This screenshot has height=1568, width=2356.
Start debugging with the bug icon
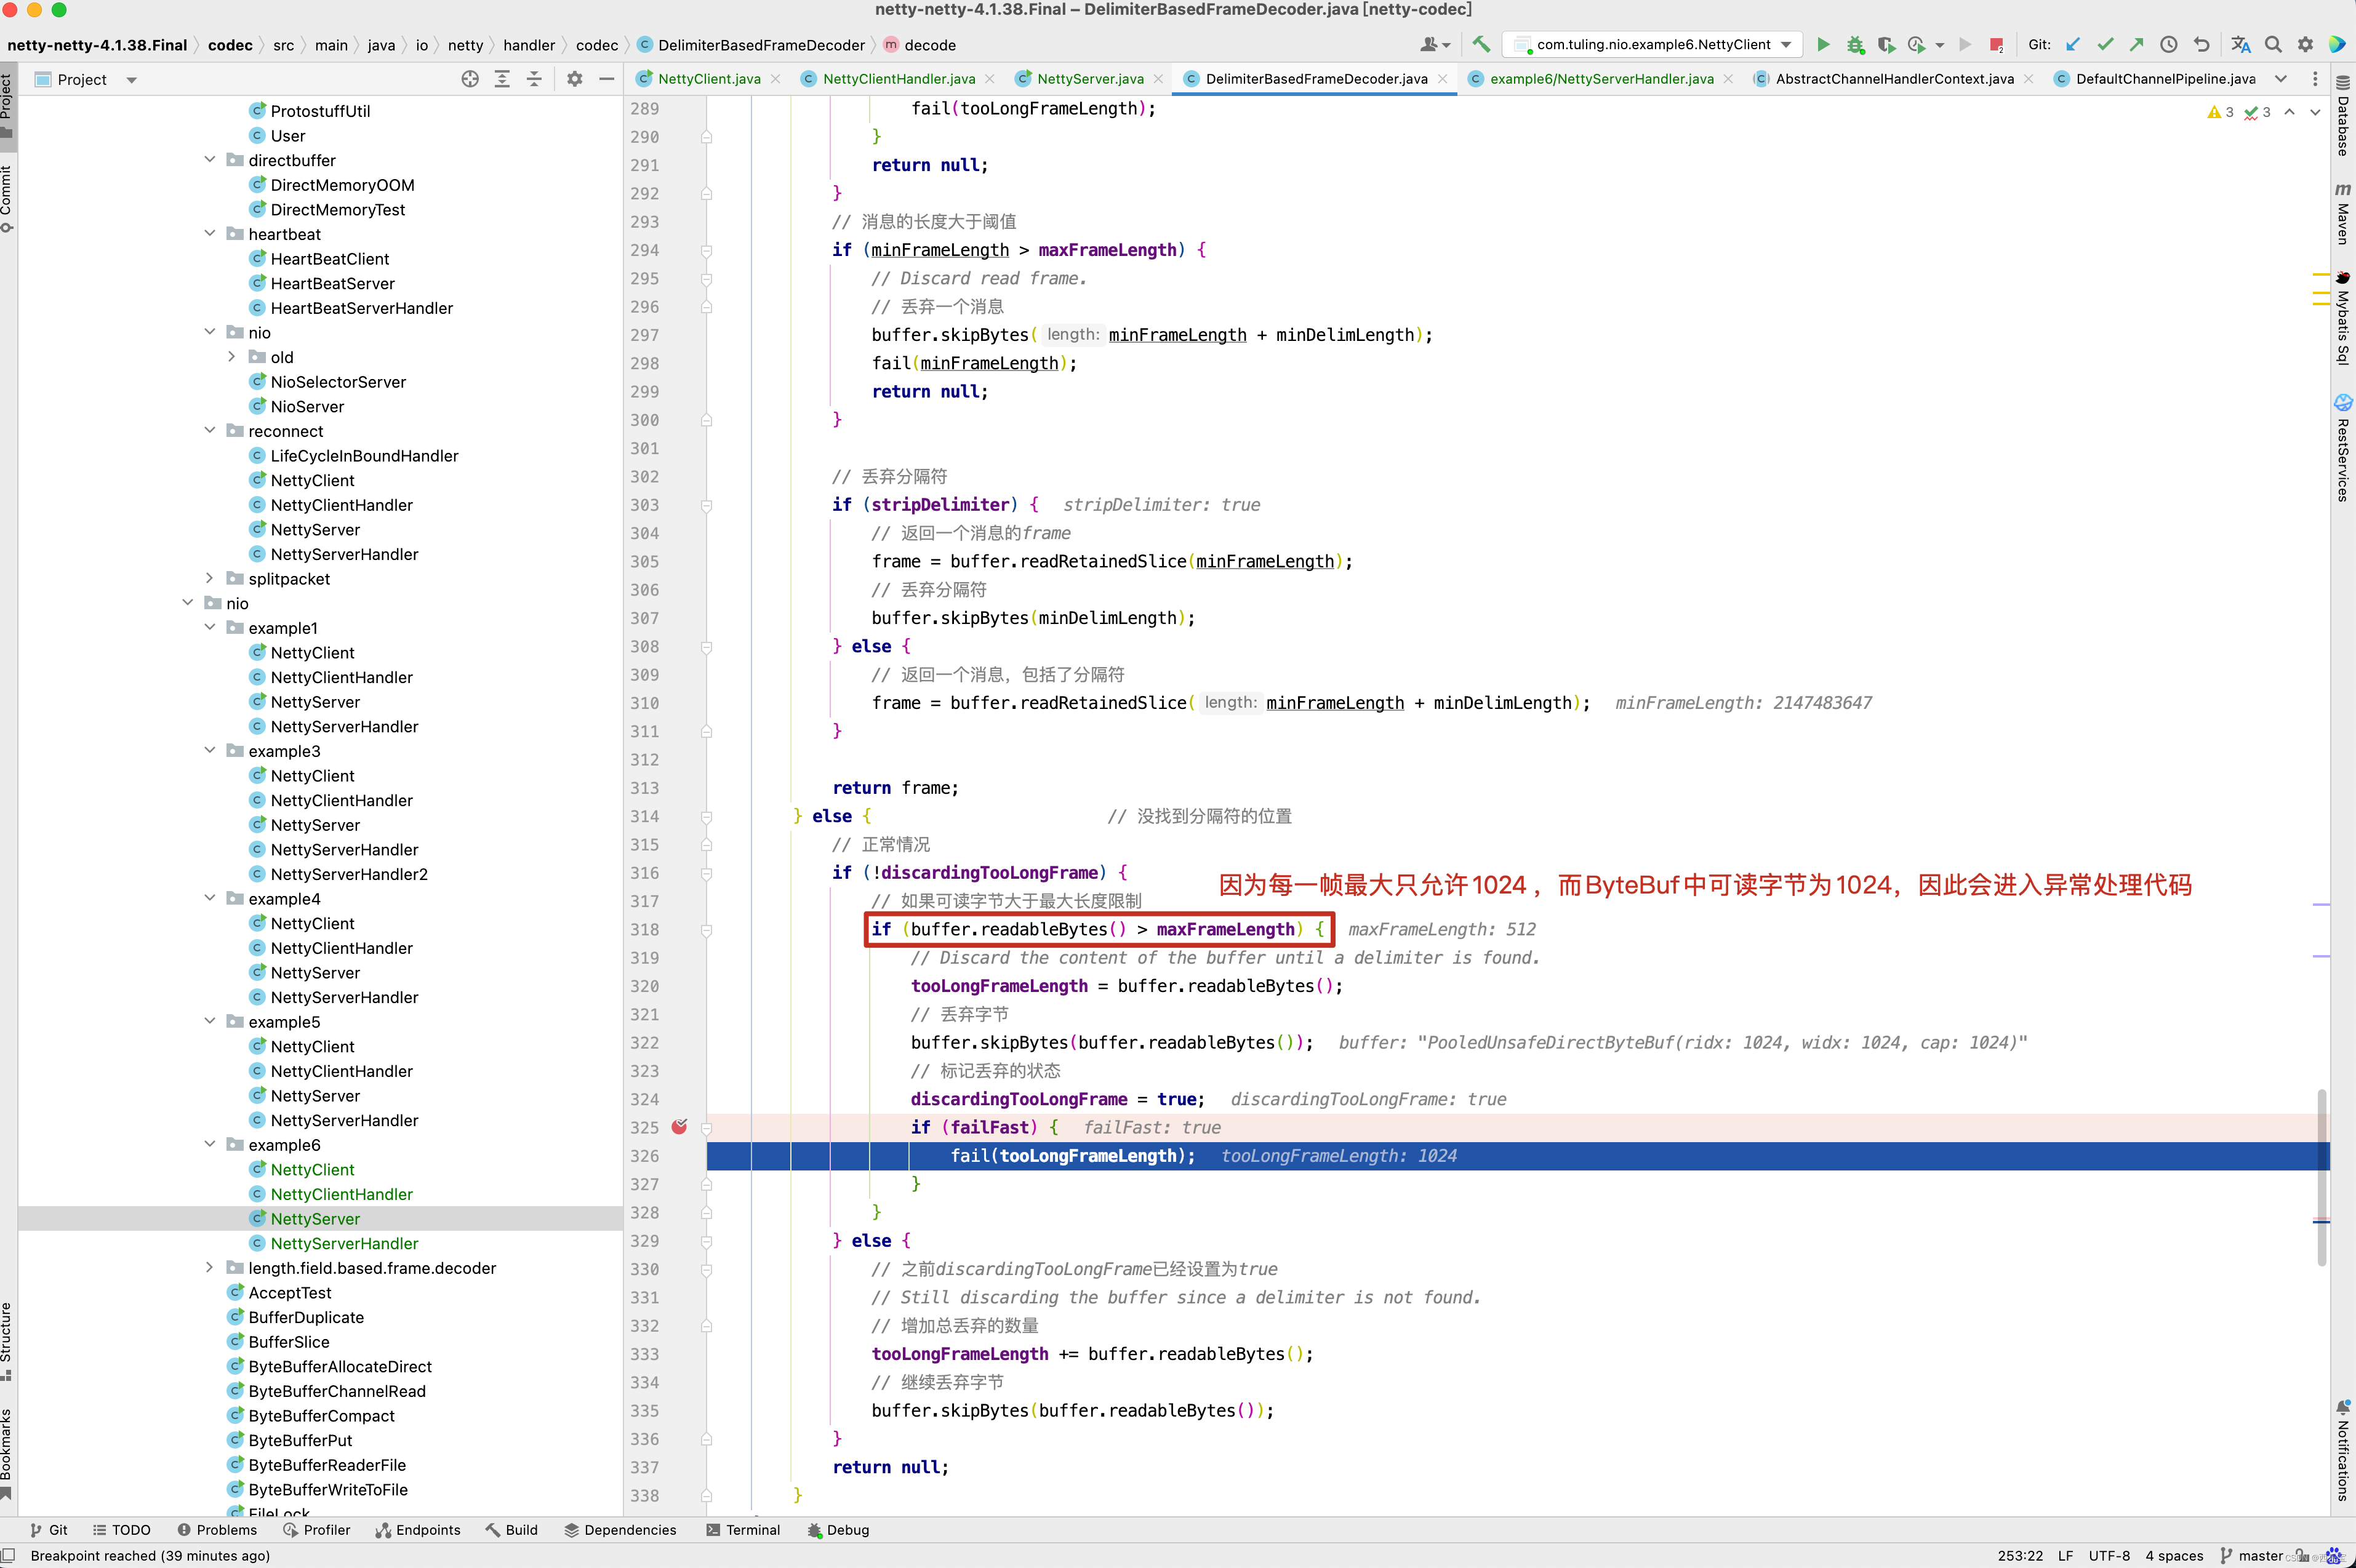click(1855, 44)
